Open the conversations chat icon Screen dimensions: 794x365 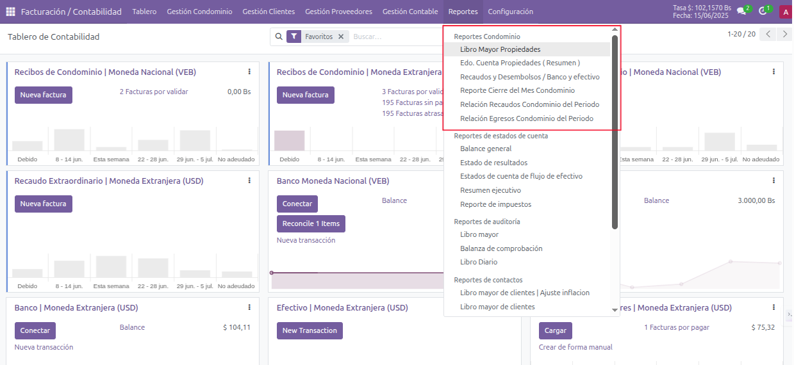[x=742, y=11]
